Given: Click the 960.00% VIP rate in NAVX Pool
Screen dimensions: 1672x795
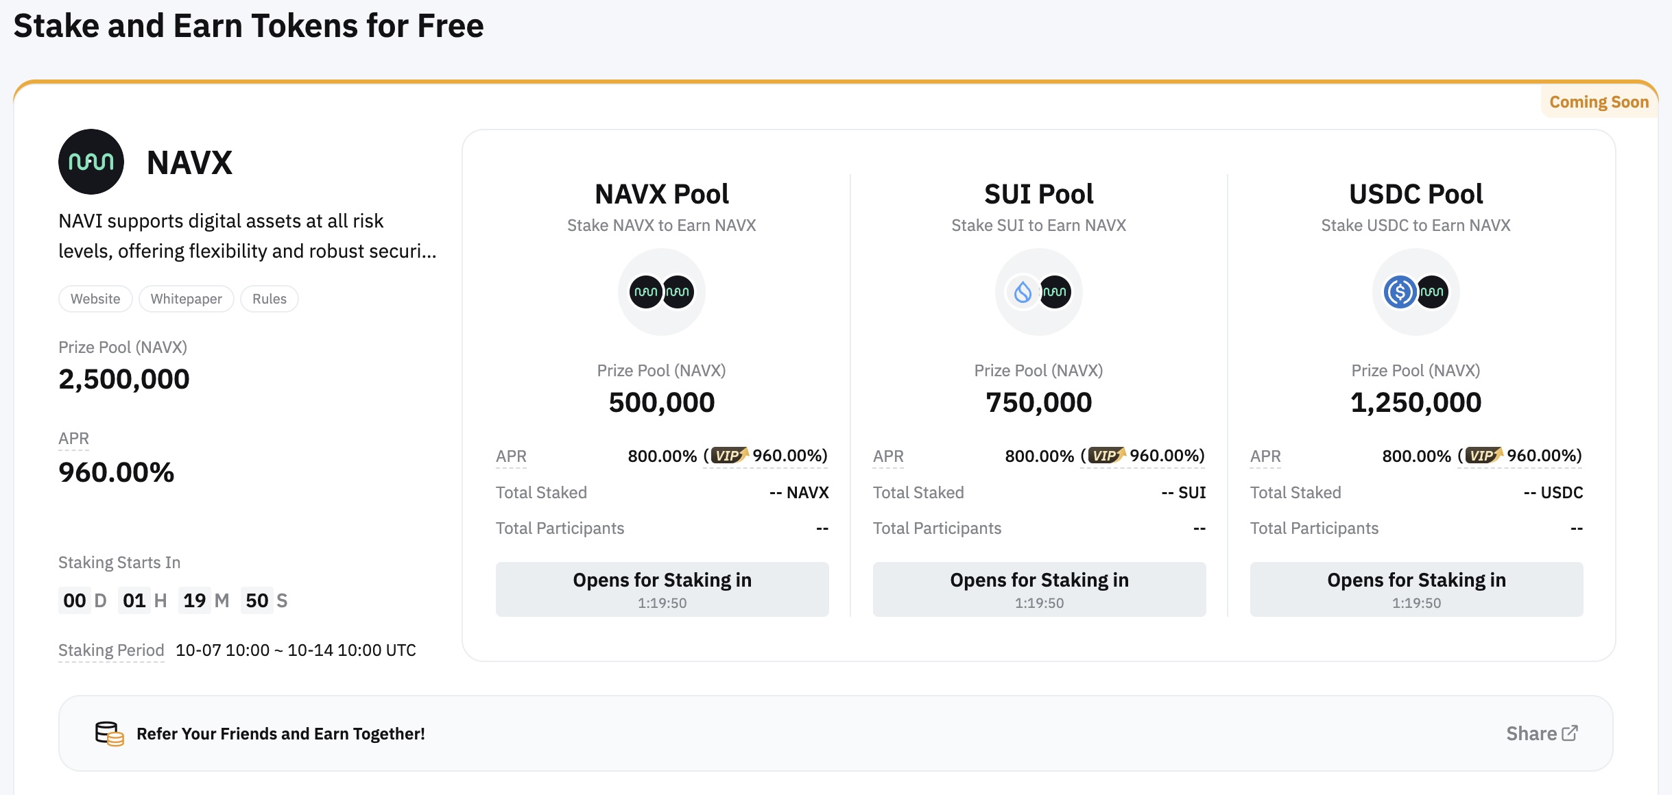Looking at the screenshot, I should tap(786, 456).
